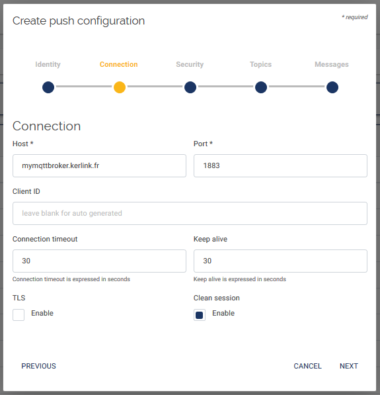
Task: Edit the Connection timeout field
Action: click(99, 261)
